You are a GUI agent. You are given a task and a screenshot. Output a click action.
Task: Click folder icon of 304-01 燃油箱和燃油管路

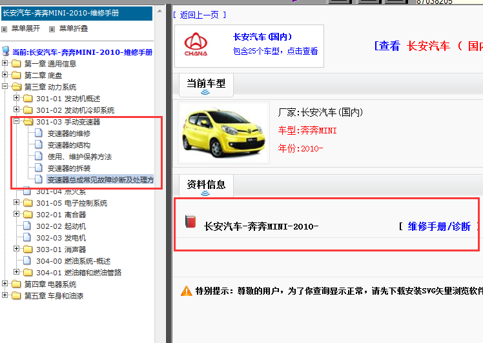click(28, 273)
